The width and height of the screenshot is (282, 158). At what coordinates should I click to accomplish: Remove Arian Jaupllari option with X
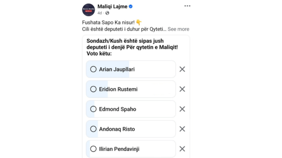pos(182,69)
